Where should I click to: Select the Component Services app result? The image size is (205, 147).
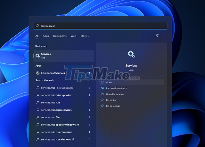[x=64, y=73]
